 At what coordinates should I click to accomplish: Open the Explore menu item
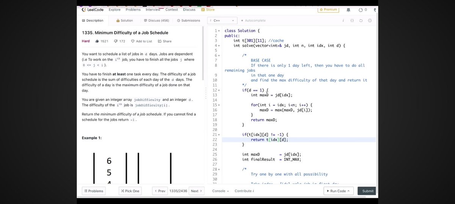[x=115, y=10]
